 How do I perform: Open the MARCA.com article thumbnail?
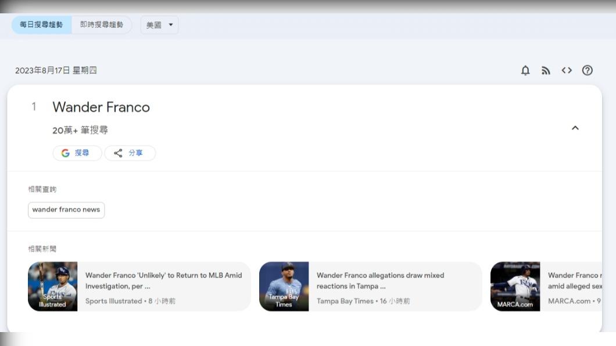point(515,286)
